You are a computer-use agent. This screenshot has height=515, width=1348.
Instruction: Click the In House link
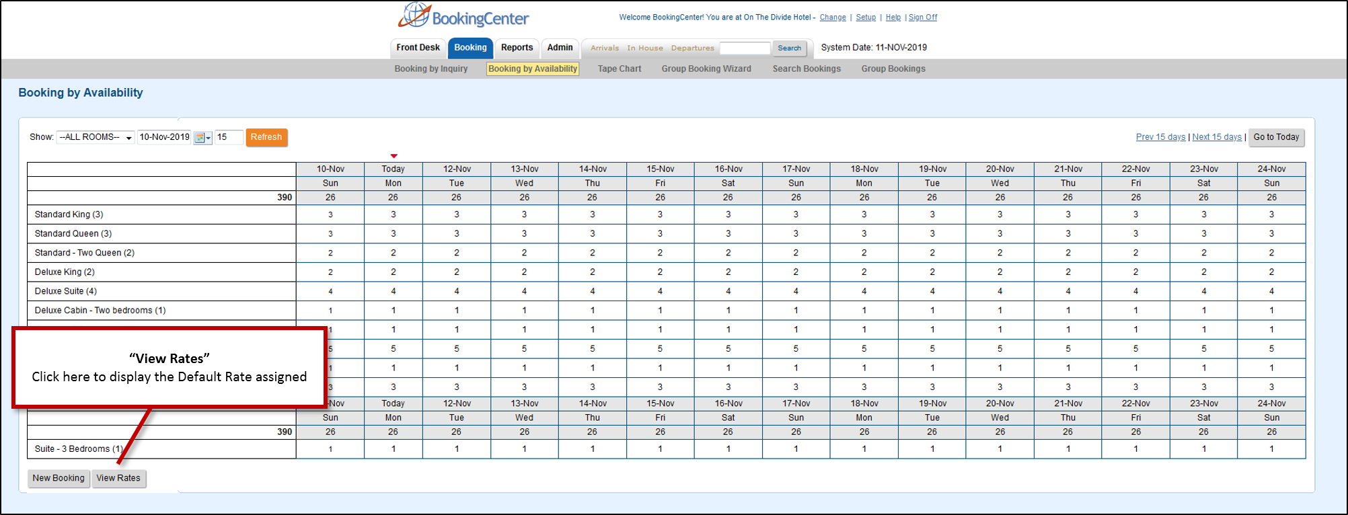coord(645,48)
